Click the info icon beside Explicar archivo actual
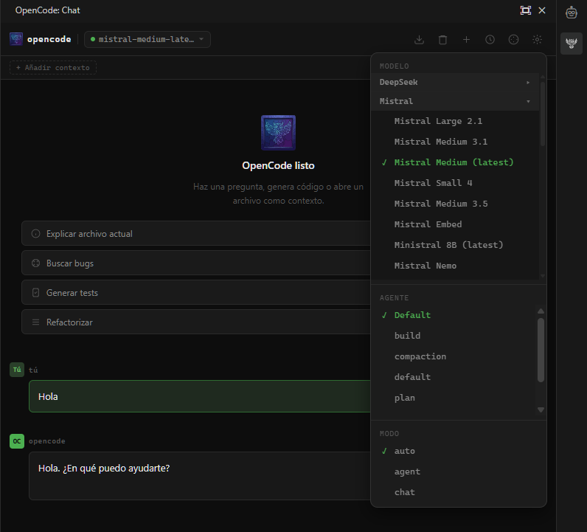587x532 pixels. click(x=35, y=234)
